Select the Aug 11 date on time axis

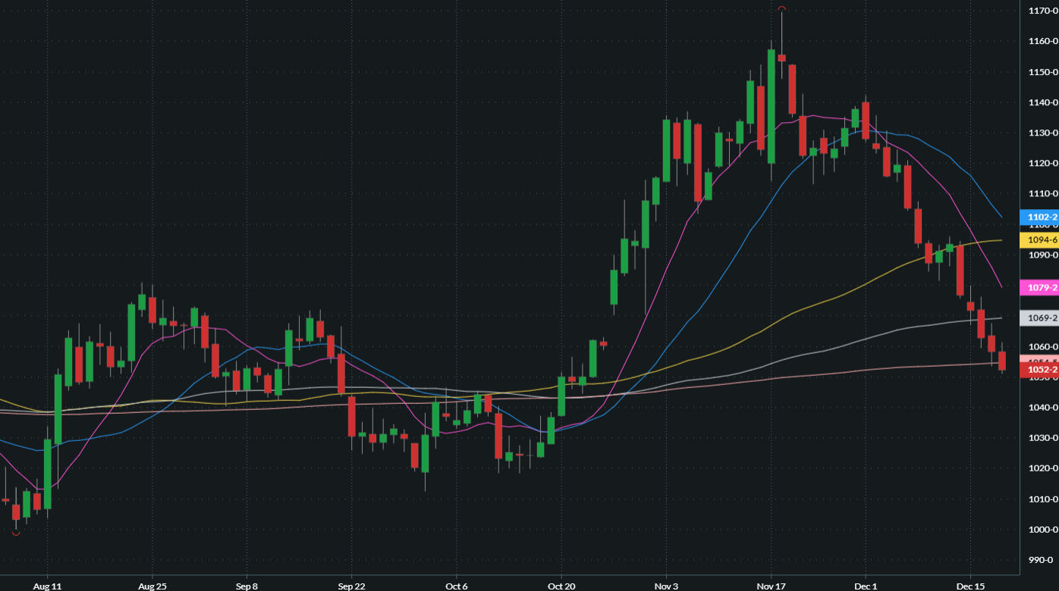(47, 586)
